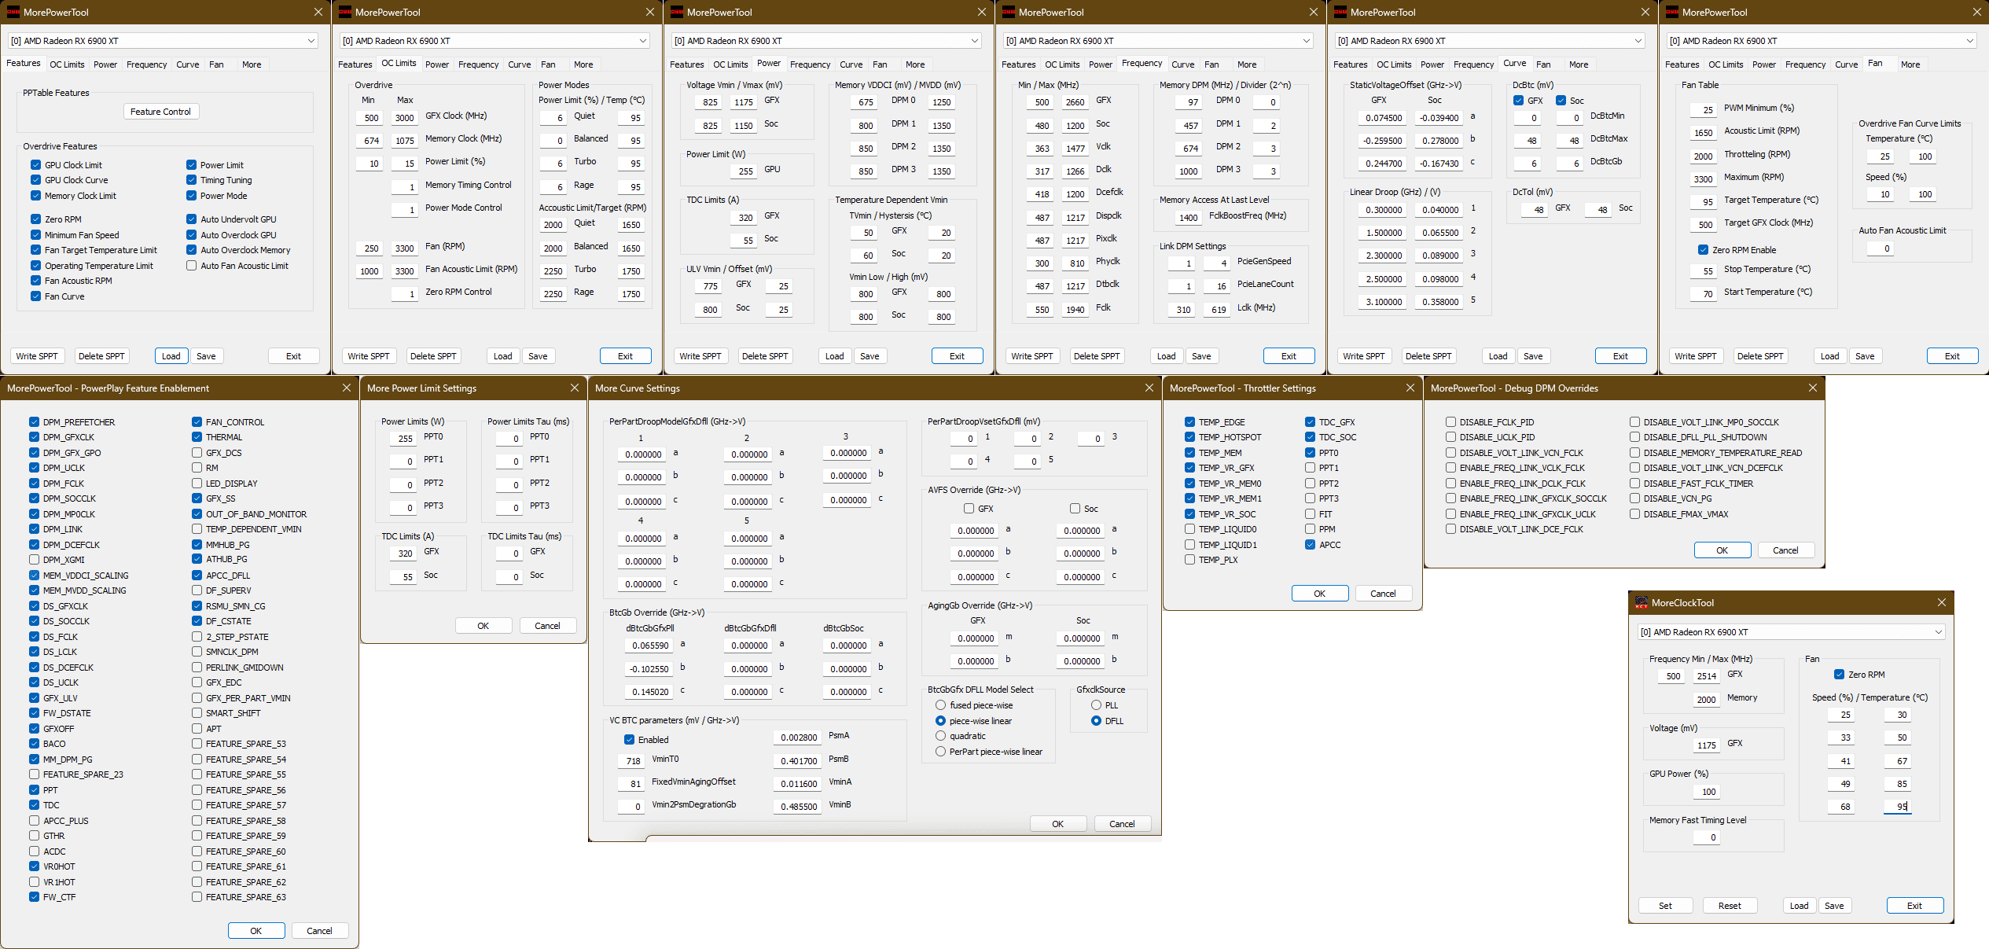1989x949 pixels.
Task: Cancel the More Power Limit Settings dialog
Action: [x=547, y=626]
